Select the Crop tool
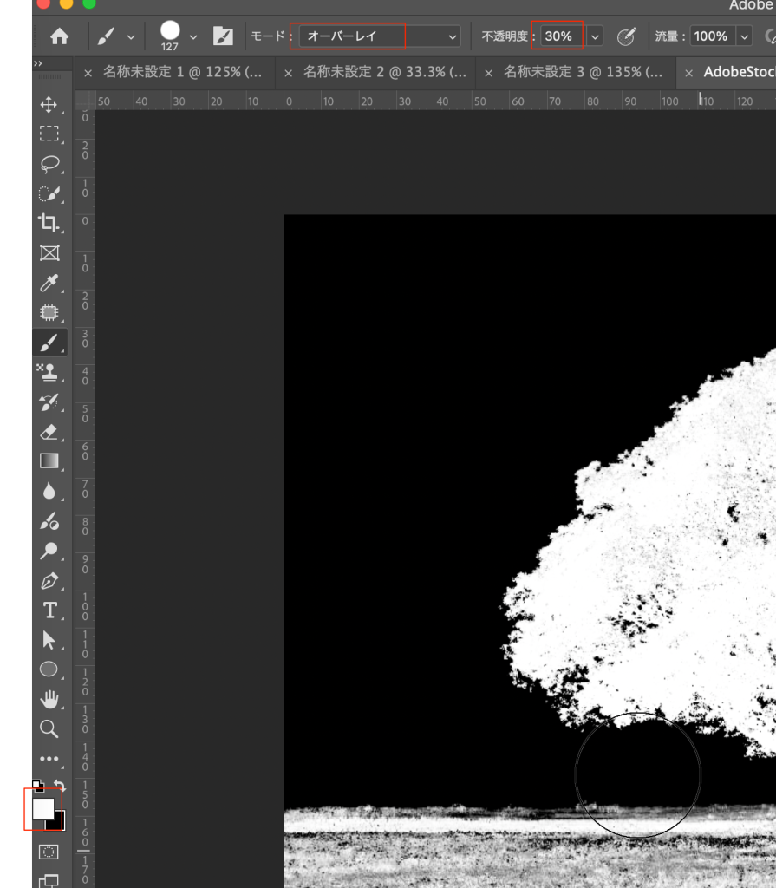The width and height of the screenshot is (776, 888). click(x=49, y=222)
